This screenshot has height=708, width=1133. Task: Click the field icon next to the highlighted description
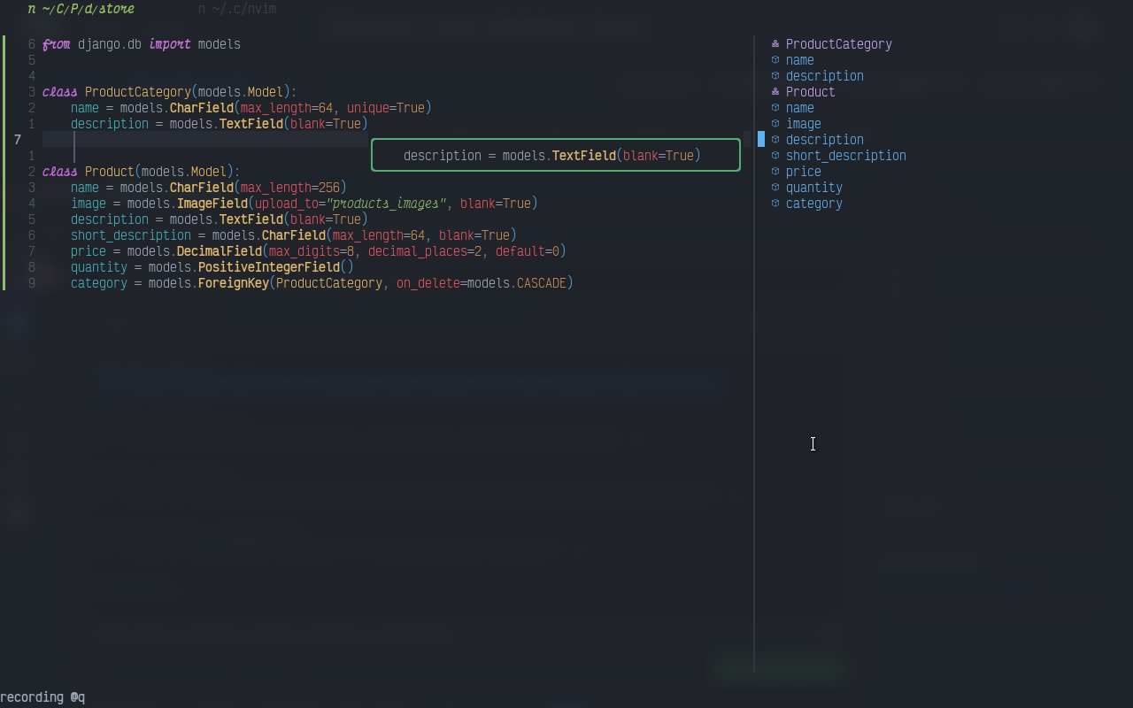[775, 139]
